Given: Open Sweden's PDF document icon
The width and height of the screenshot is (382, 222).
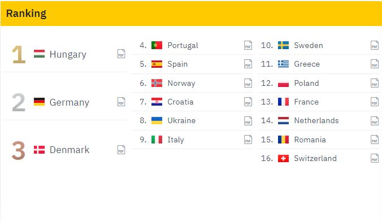Looking at the screenshot, I should 375,45.
